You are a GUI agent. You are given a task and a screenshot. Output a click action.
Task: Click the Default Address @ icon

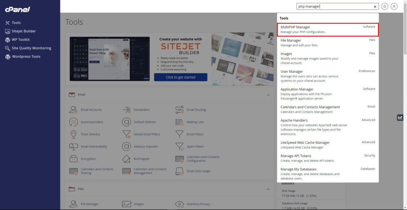tap(126, 122)
